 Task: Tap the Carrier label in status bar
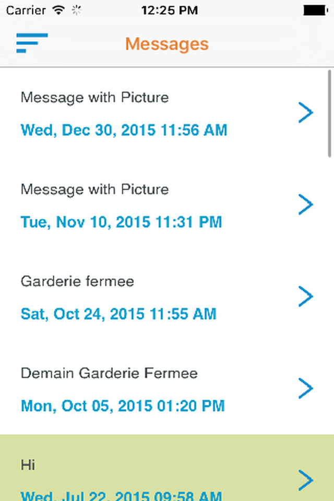point(25,10)
